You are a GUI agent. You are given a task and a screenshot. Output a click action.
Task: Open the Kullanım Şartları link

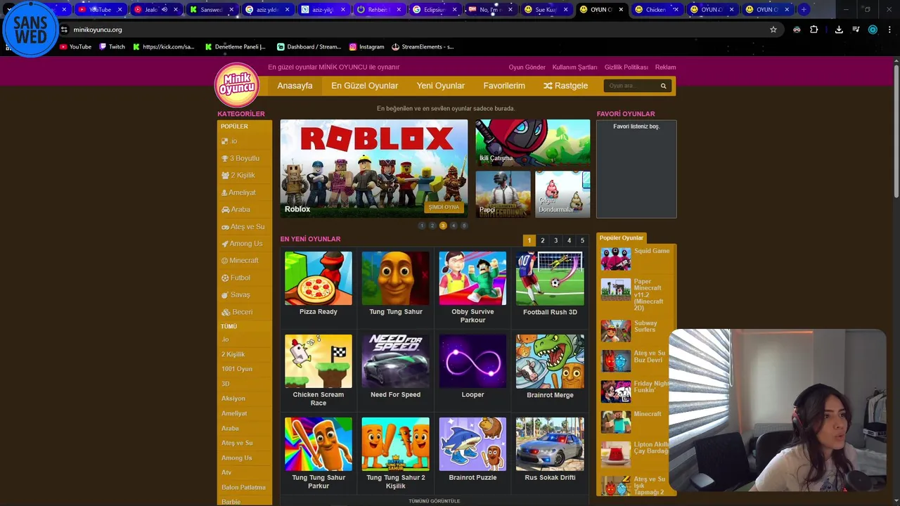click(x=574, y=67)
